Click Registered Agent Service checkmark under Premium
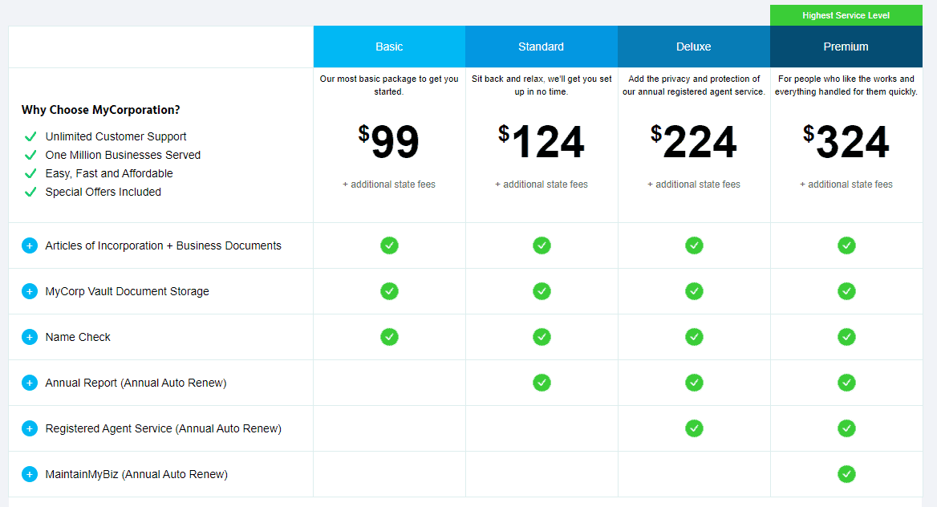Image resolution: width=937 pixels, height=507 pixels. coord(846,428)
